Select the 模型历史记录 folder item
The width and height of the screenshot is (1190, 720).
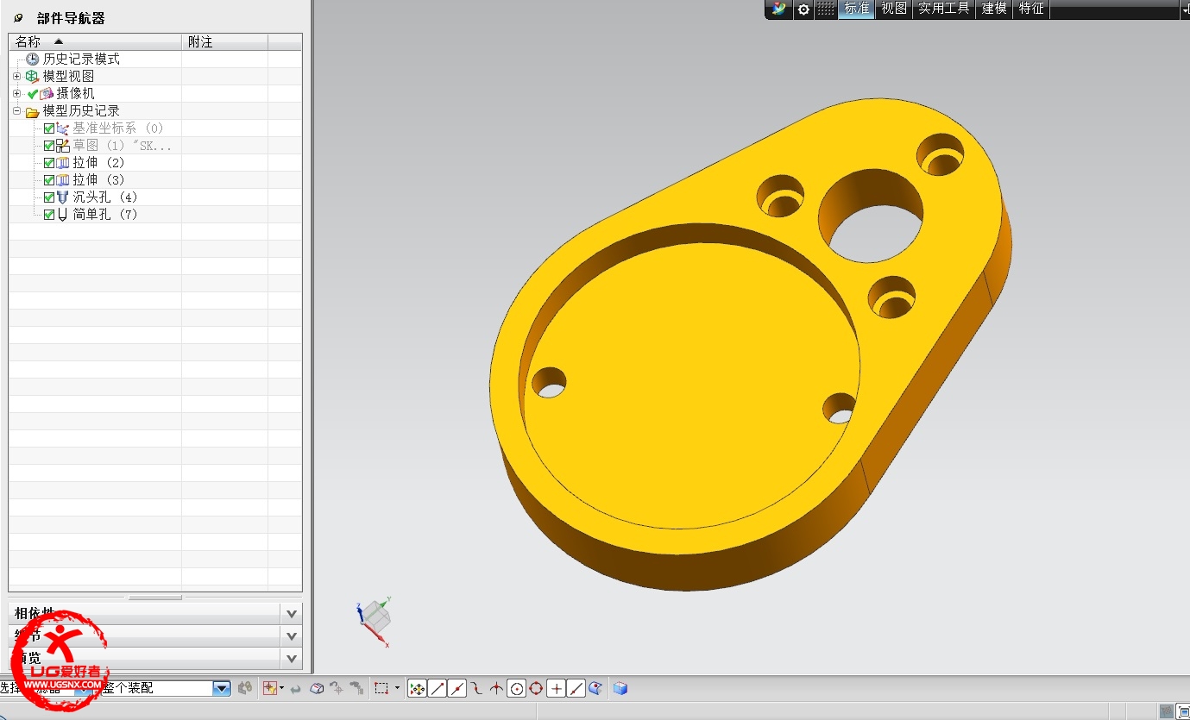pyautogui.click(x=81, y=110)
